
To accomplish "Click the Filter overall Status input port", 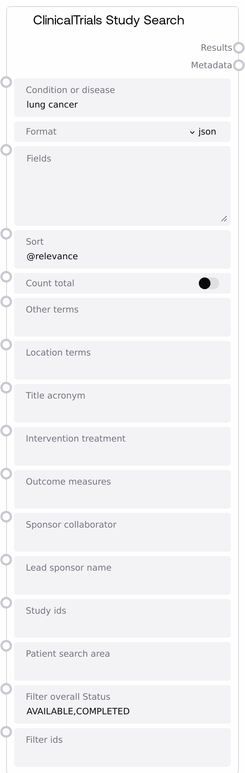I will [x=6, y=689].
